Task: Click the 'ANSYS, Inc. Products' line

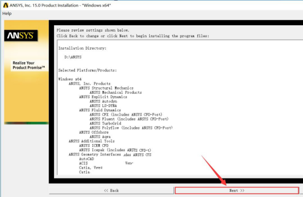Action: point(90,83)
